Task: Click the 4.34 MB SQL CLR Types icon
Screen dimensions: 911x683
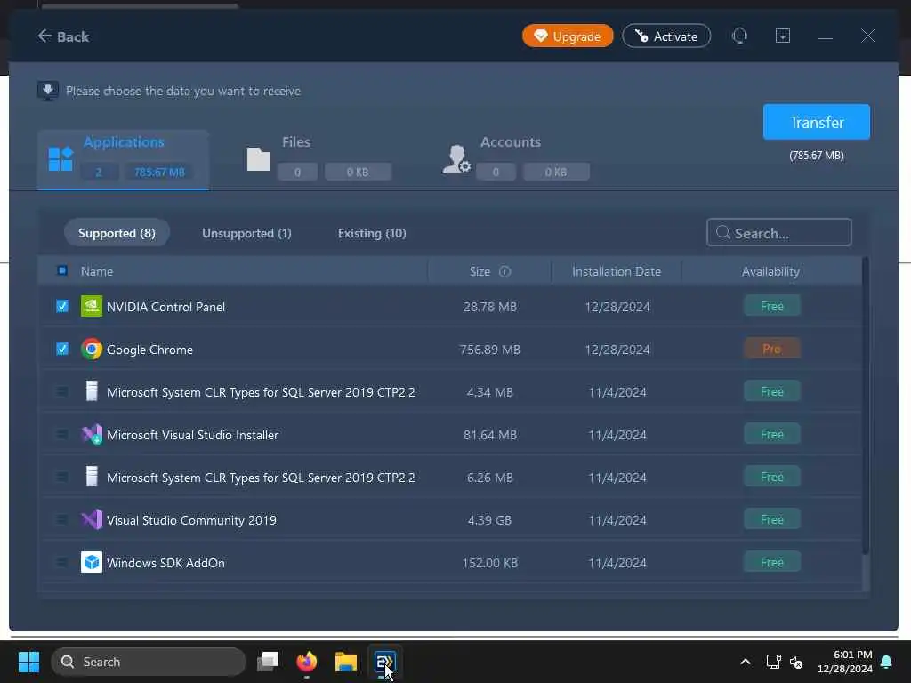Action: point(92,391)
